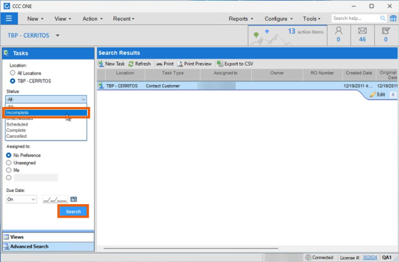Open the View menu
This screenshot has width=399, height=262.
pyautogui.click(x=63, y=19)
